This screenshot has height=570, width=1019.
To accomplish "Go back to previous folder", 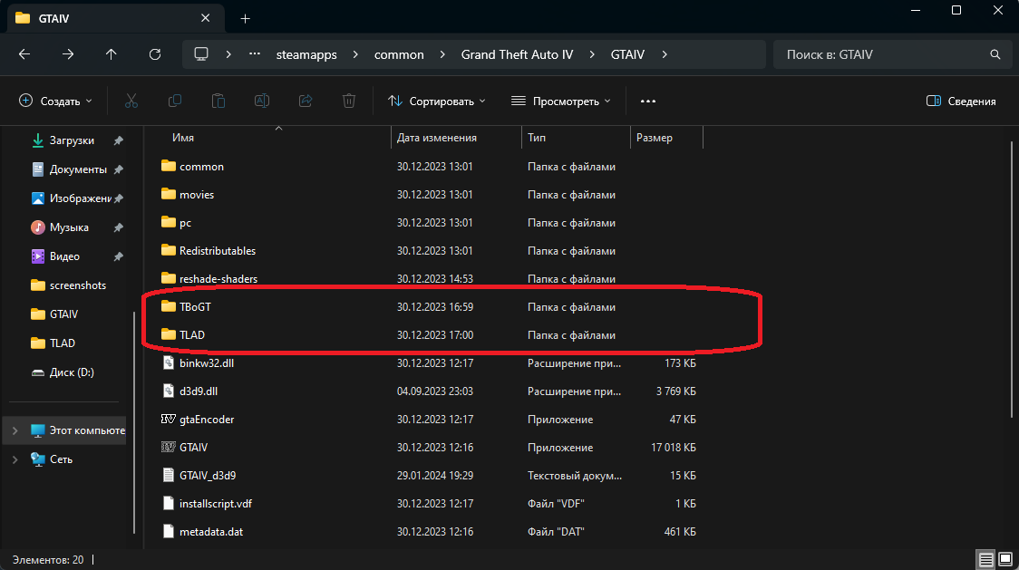I will tap(24, 54).
